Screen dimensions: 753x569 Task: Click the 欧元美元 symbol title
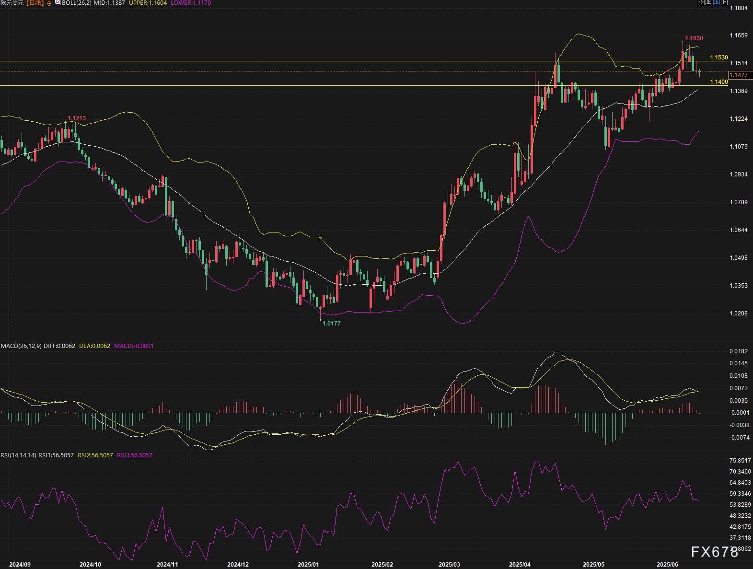click(12, 3)
